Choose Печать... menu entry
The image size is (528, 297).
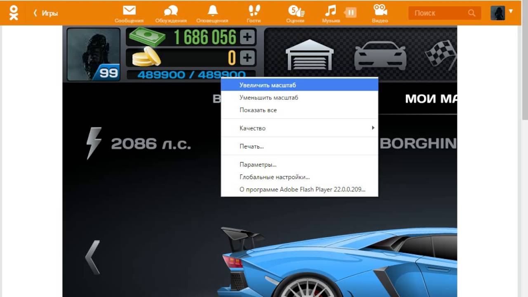(300, 146)
